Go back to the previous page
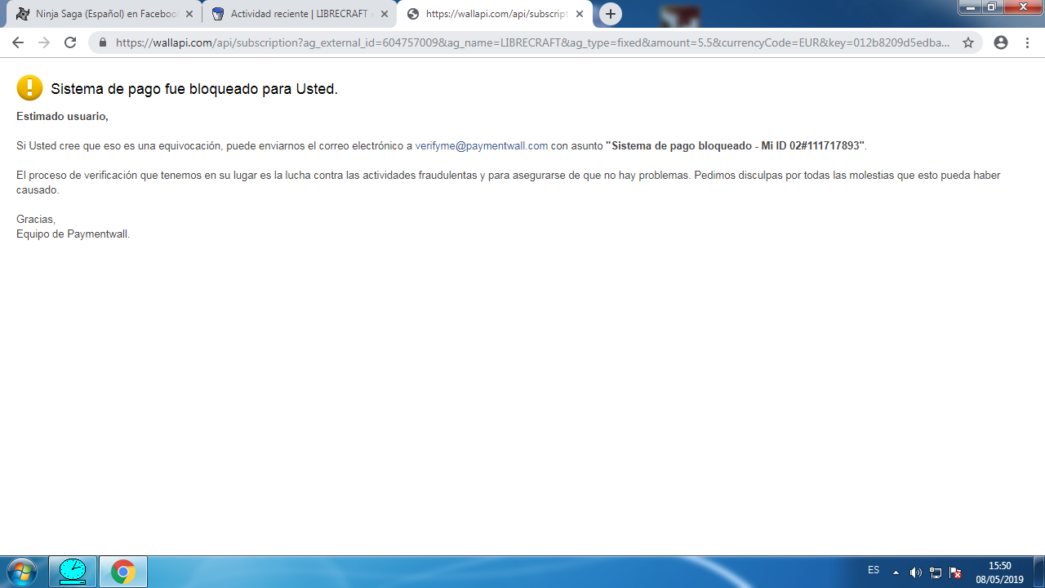1045x588 pixels. pos(18,42)
